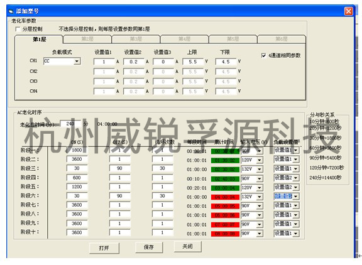Open the 阶段十 输入电压 dropdown
Viewport: 362px width, 265px height.
pos(260,234)
